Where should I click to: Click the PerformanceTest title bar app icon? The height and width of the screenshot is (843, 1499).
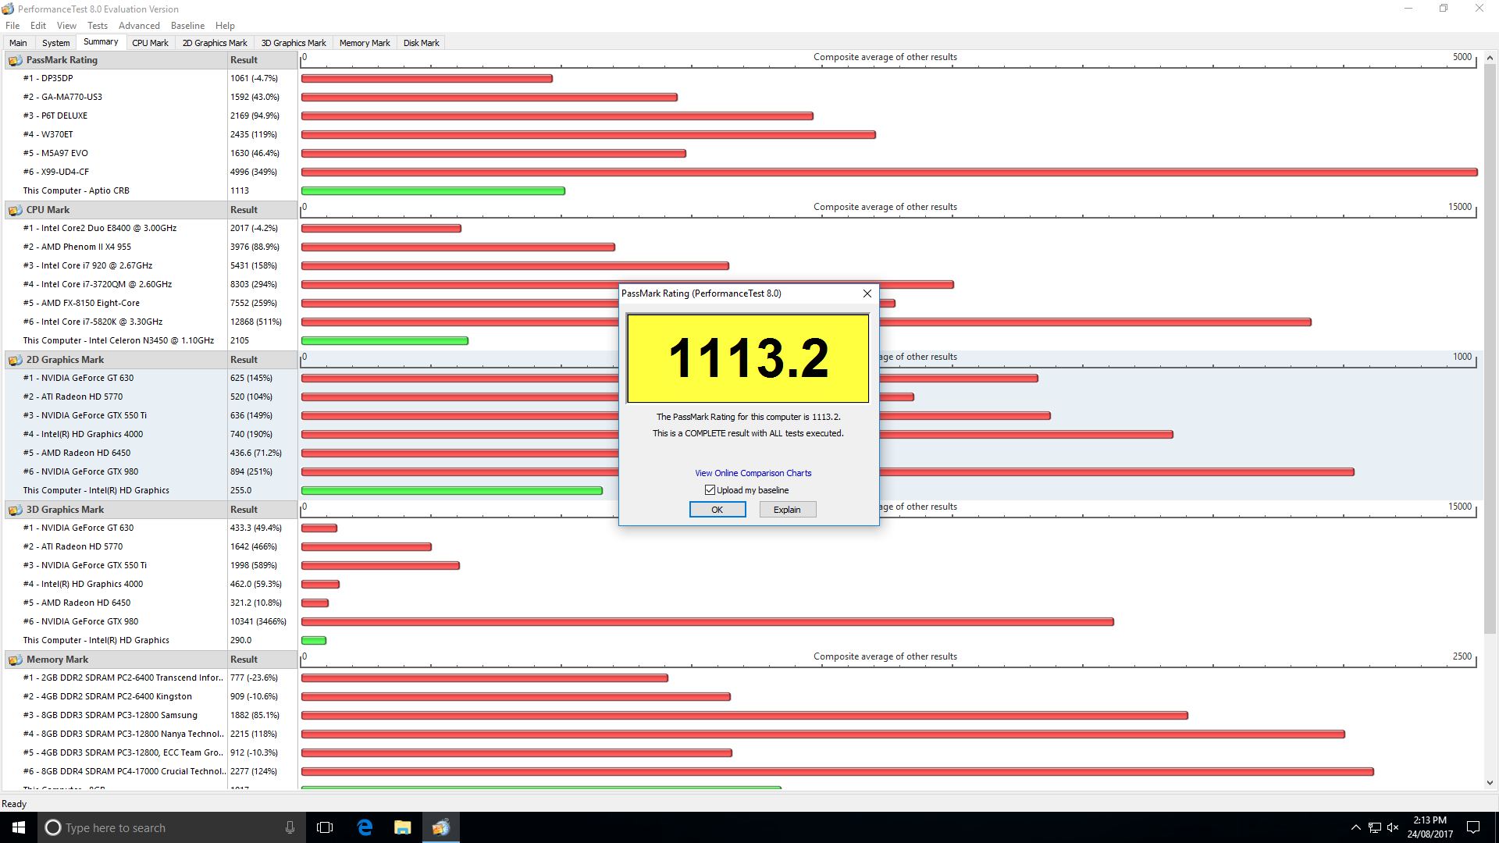pyautogui.click(x=8, y=9)
